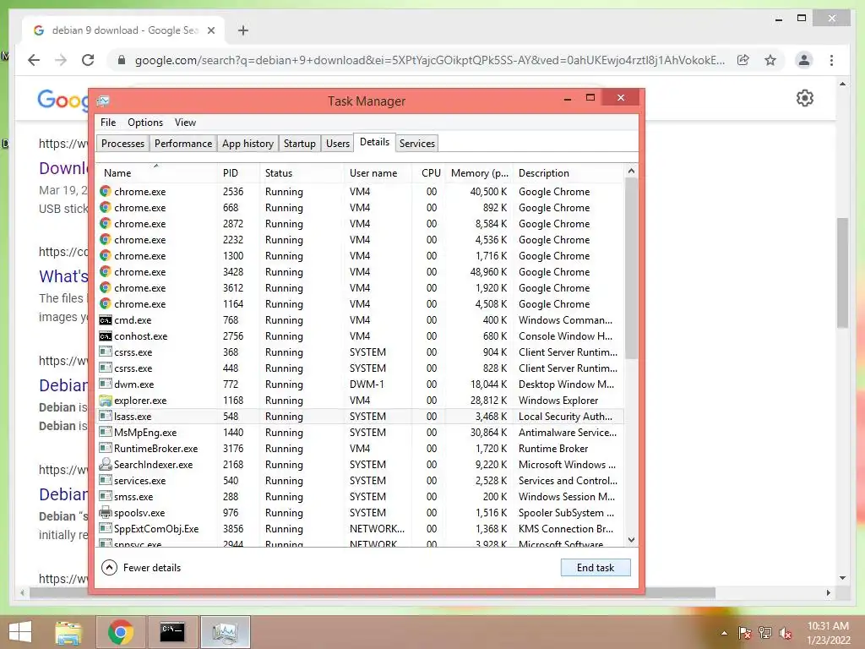Click Chrome icon for PID 3428 row
The width and height of the screenshot is (865, 649).
(x=105, y=271)
